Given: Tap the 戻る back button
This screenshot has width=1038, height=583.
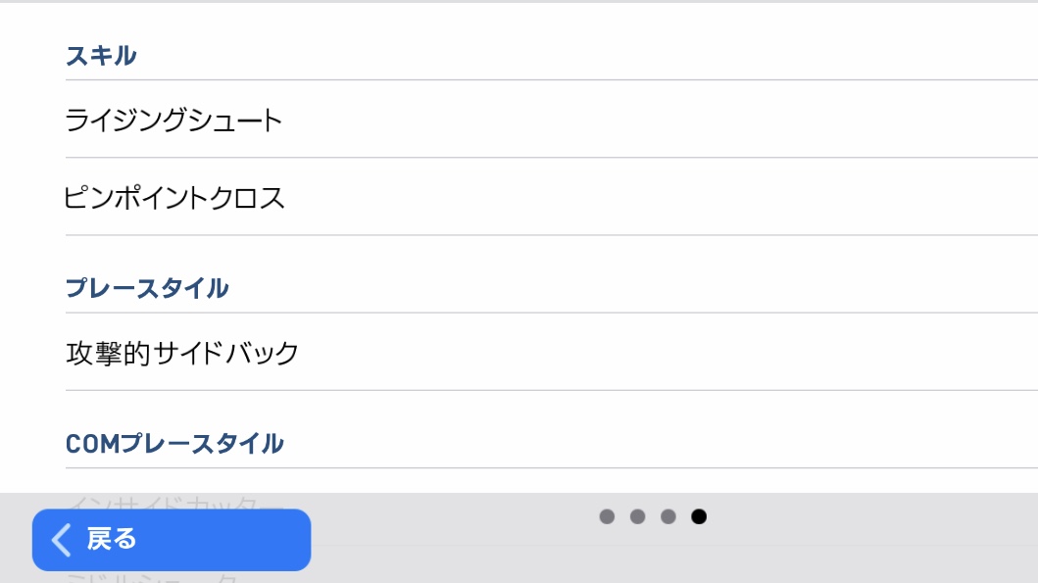Looking at the screenshot, I should [x=172, y=540].
